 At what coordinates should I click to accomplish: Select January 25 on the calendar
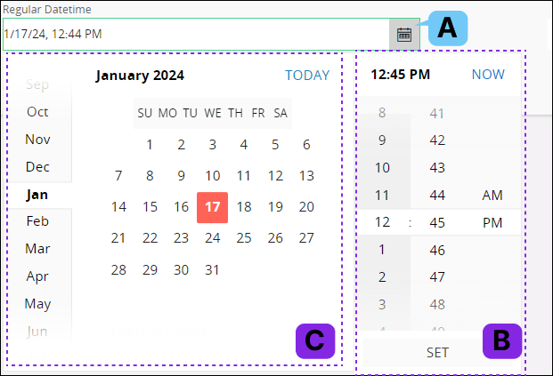click(x=243, y=238)
